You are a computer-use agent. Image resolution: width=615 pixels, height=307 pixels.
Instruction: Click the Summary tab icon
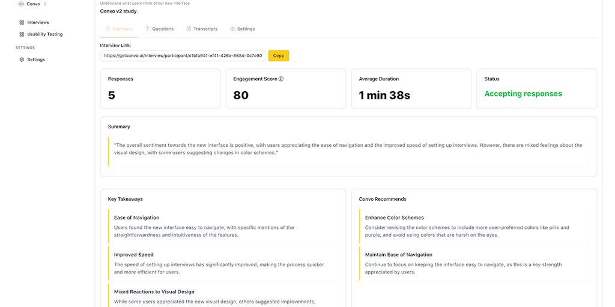pos(108,29)
